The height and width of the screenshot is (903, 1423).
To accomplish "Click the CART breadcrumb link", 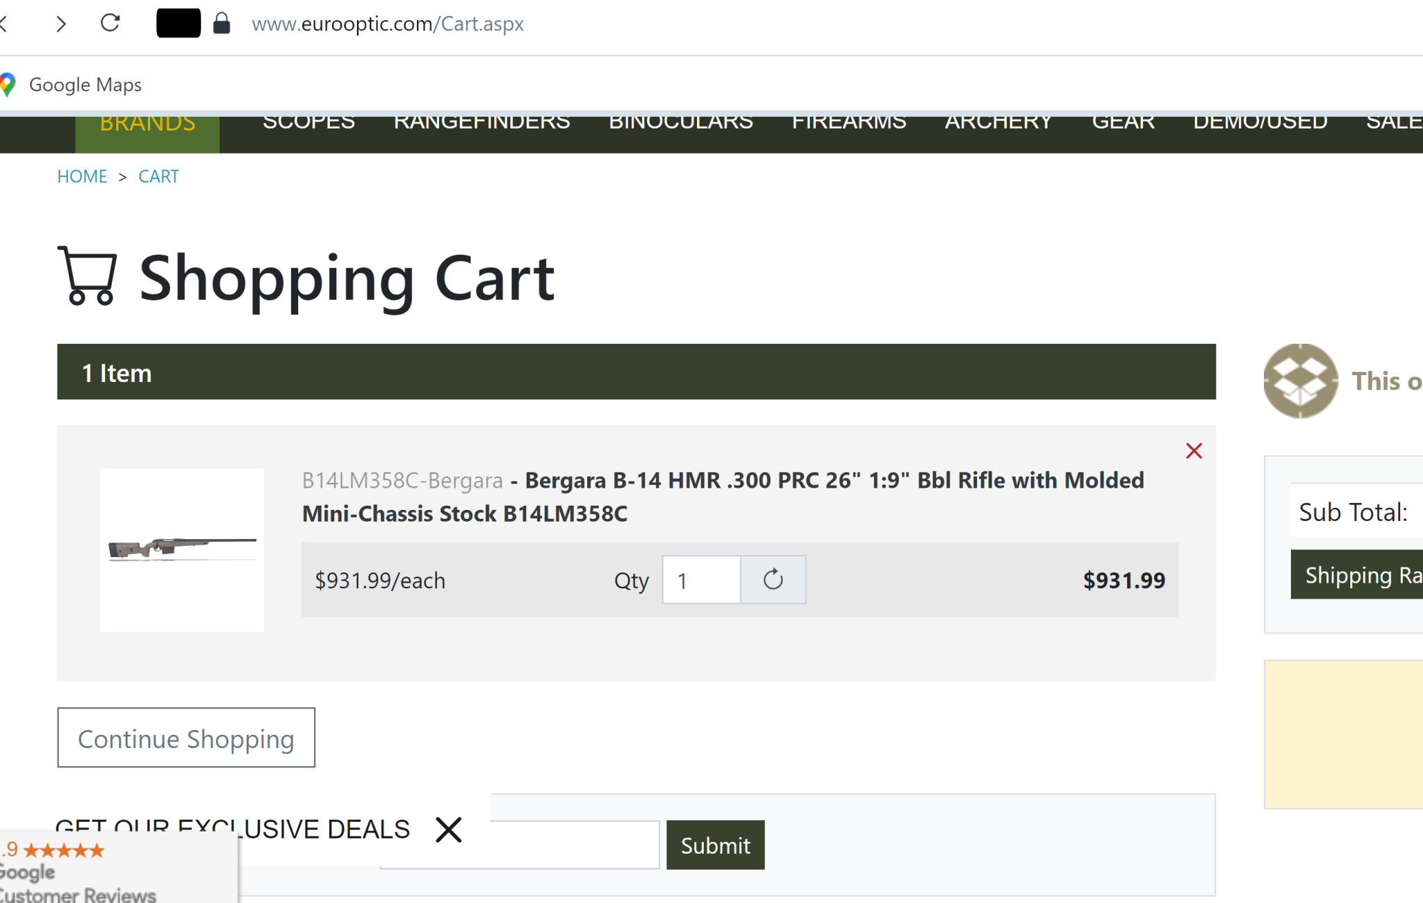I will click(158, 176).
